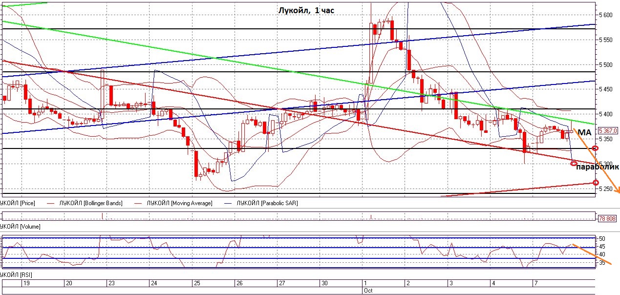Click date 24 on the time axis
620x295 pixels.
click(154, 283)
